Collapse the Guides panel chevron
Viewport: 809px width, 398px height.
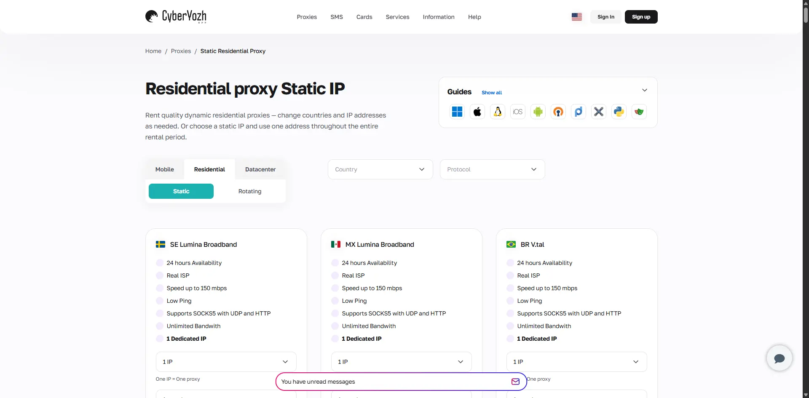pos(645,90)
